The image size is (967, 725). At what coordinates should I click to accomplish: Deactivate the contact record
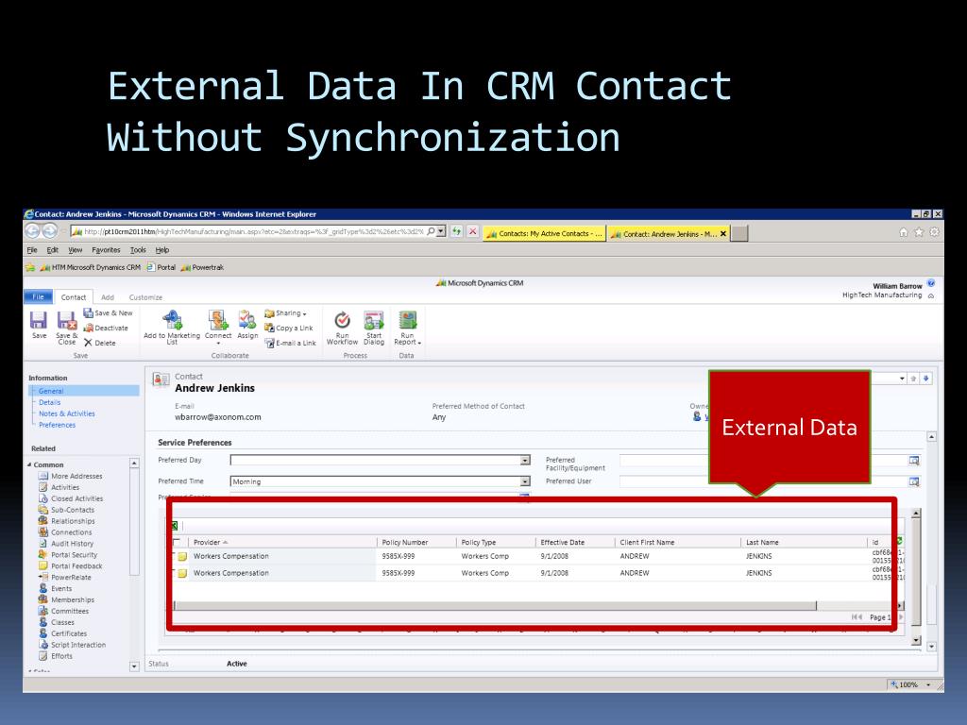click(x=106, y=328)
